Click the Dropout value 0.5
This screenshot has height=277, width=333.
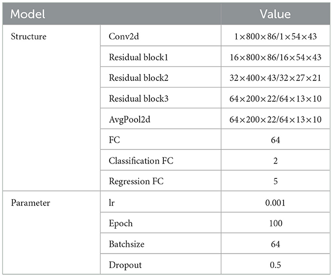pyautogui.click(x=276, y=265)
